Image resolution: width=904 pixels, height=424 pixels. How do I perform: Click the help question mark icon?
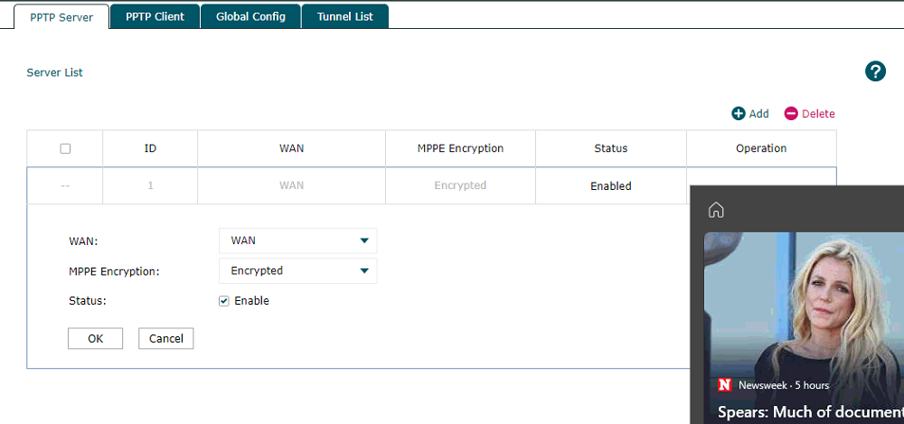875,72
